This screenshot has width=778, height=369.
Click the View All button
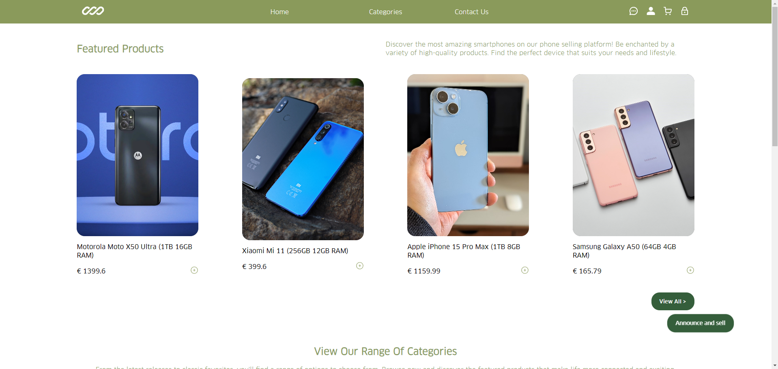673,301
